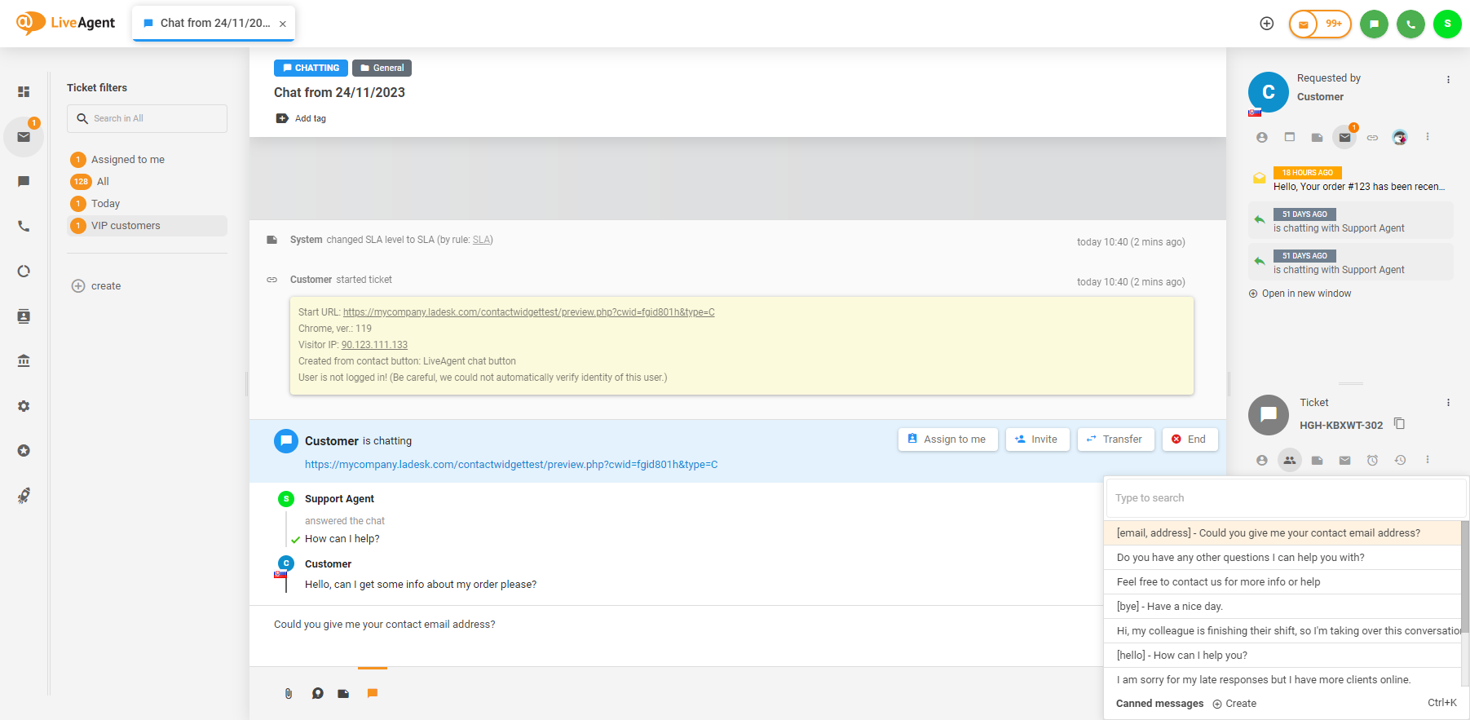Screen dimensions: 1470x720
Task: Open the Ticket panel three-dot menu
Action: 1448,403
